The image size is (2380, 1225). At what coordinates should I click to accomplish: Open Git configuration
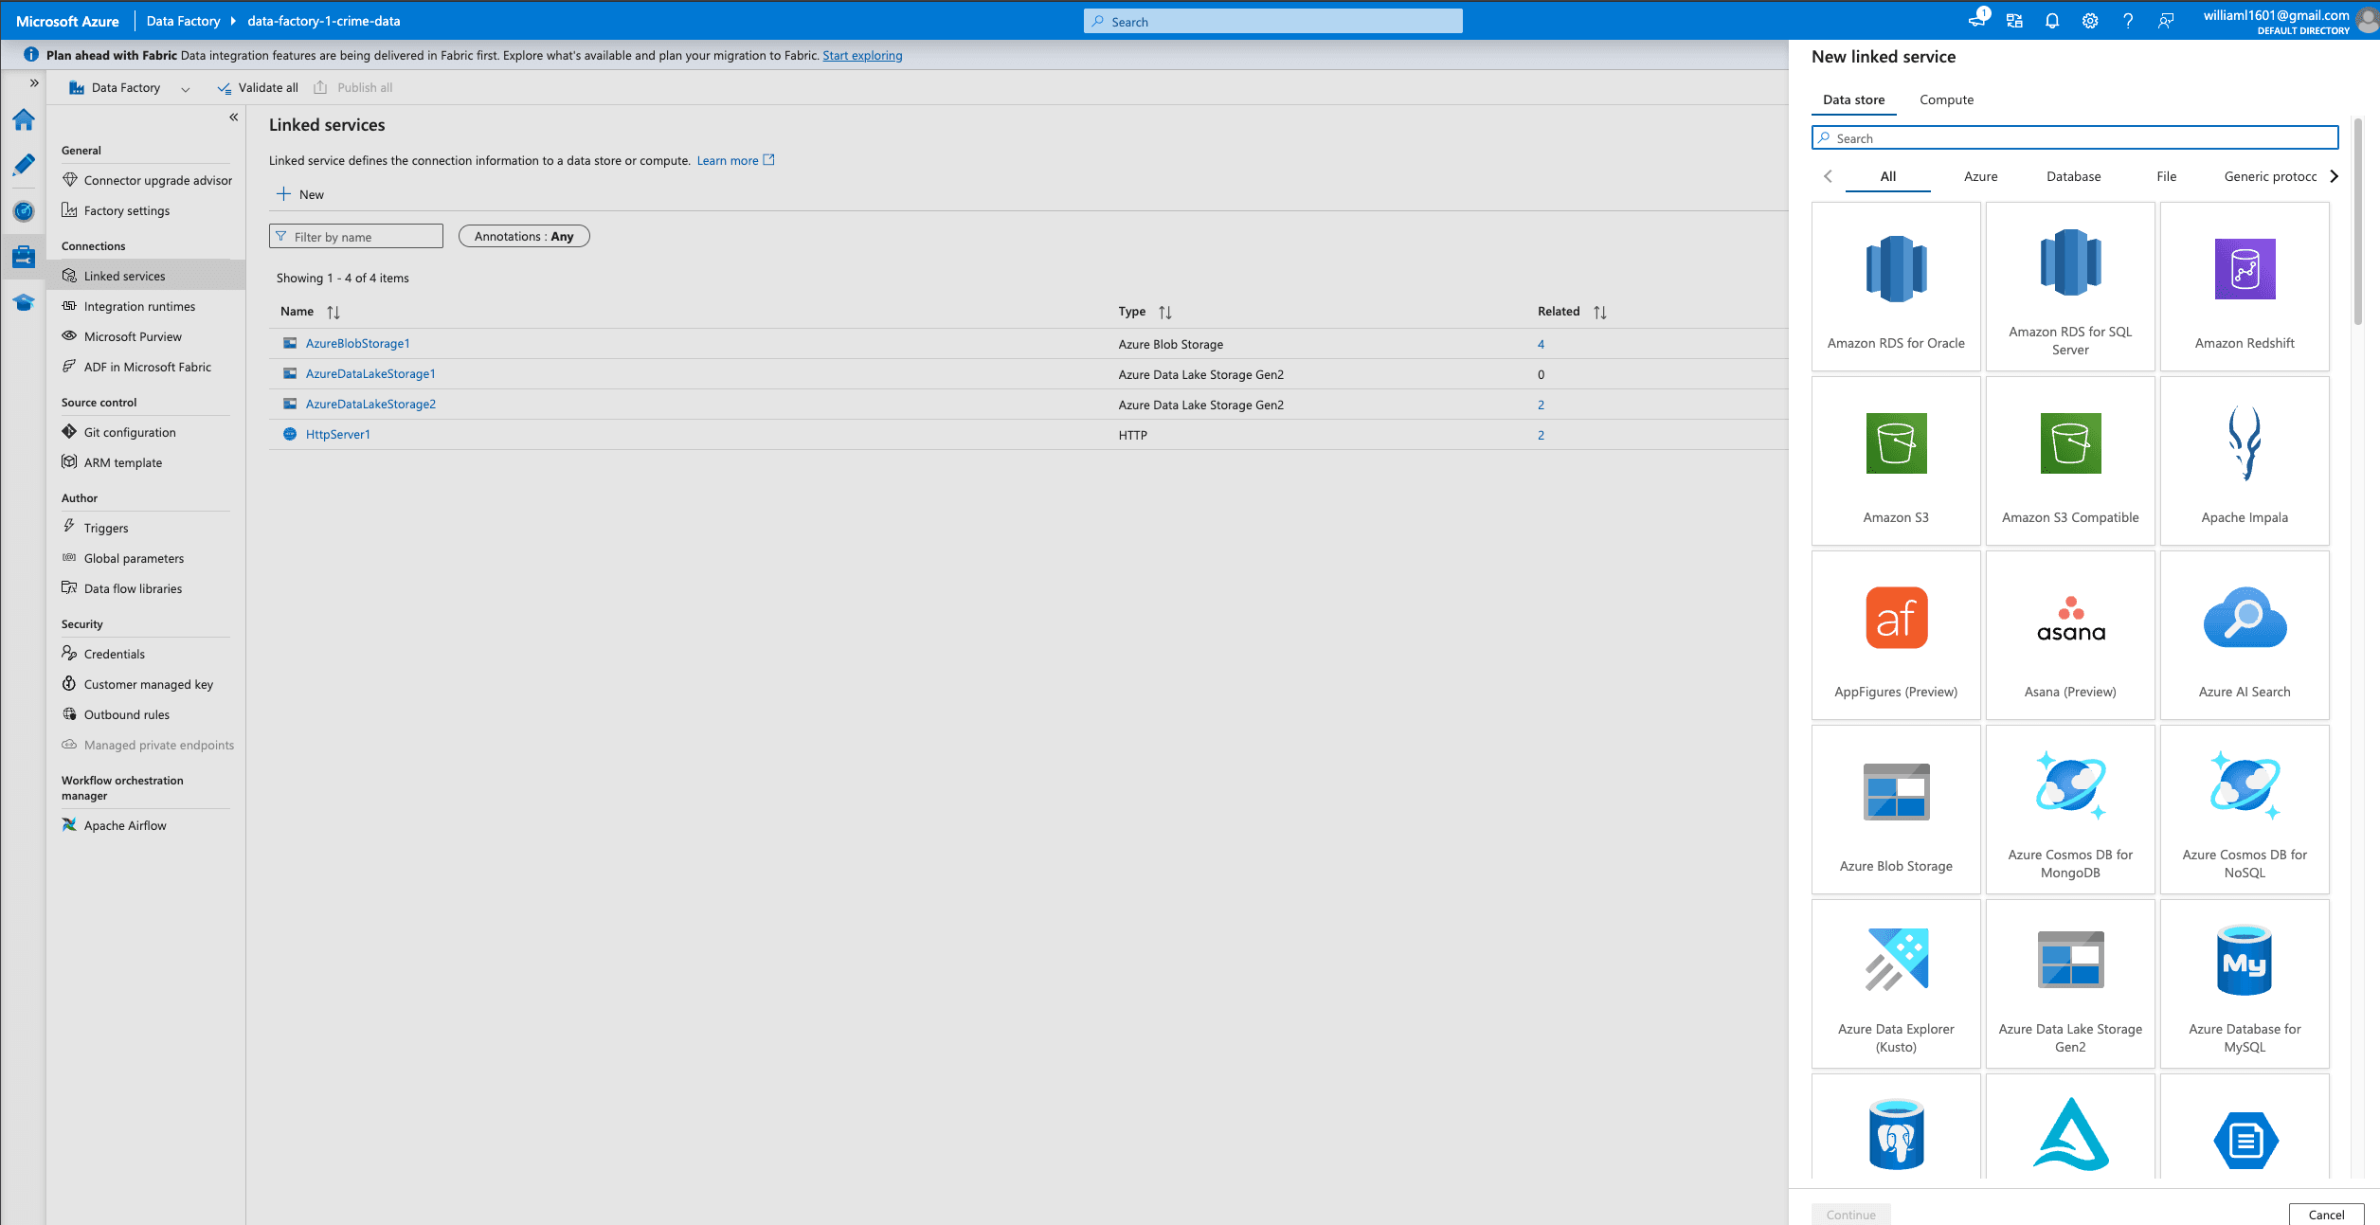(x=119, y=432)
